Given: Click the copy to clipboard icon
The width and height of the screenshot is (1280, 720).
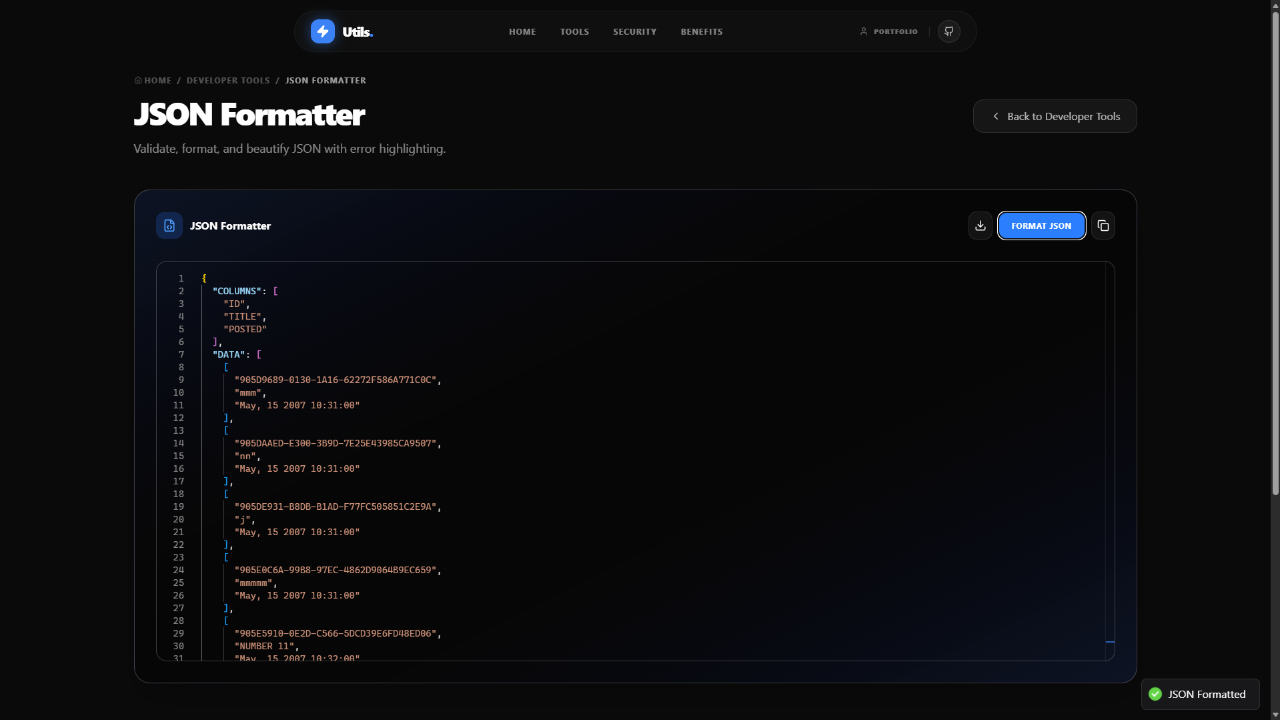Looking at the screenshot, I should [1103, 226].
